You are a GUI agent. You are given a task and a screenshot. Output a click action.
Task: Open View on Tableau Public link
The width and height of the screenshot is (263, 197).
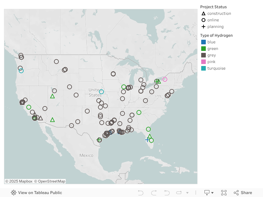pos(36,193)
